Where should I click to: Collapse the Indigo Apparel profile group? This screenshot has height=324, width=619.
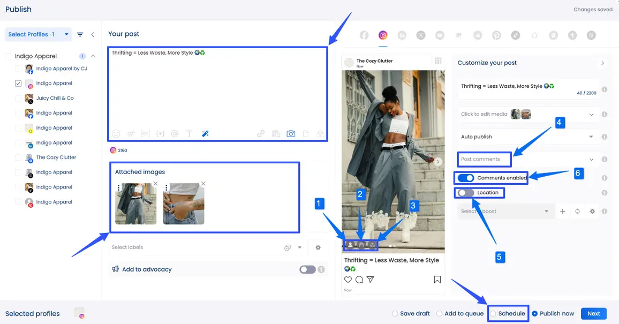click(x=93, y=56)
